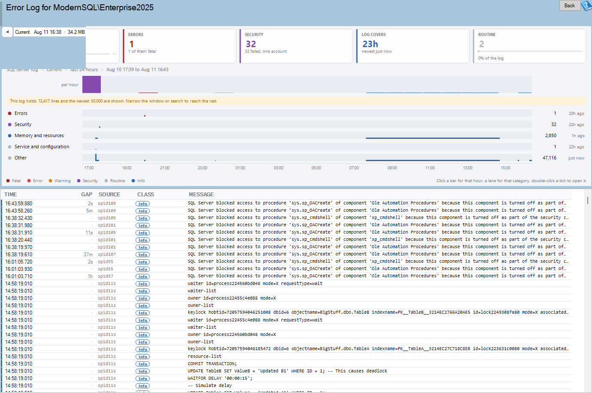Select the 'COMMIT TRANSACTION;' message
The width and height of the screenshot is (592, 393).
click(x=212, y=364)
